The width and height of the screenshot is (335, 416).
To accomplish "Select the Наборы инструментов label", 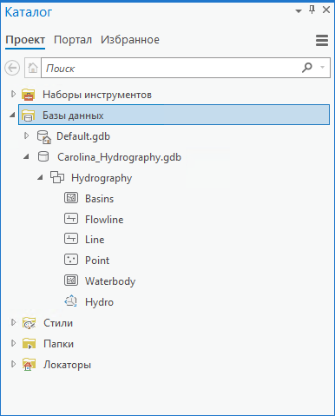I will 97,95.
